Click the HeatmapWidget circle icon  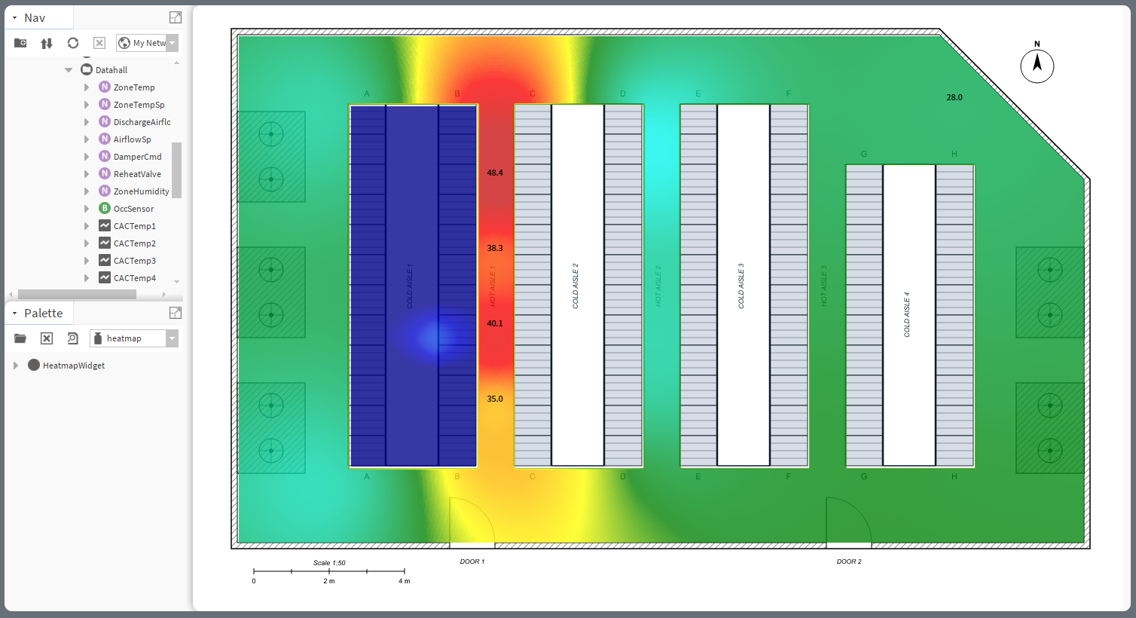pyautogui.click(x=34, y=365)
